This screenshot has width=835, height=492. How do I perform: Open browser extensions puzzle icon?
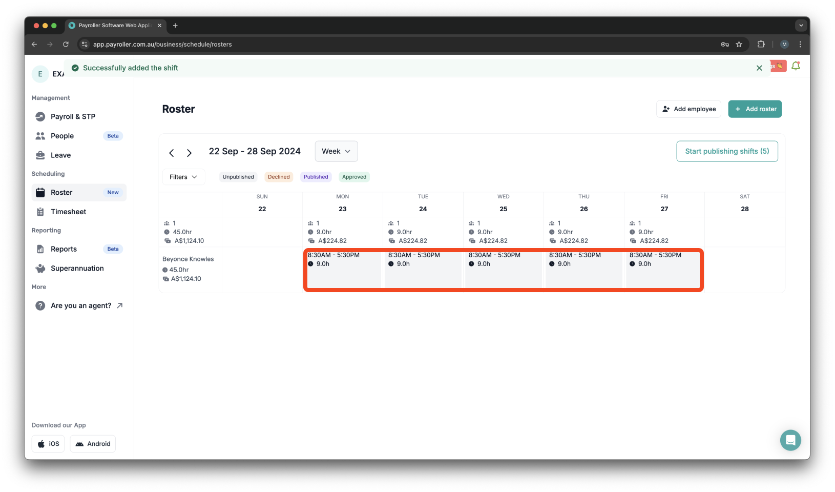[x=761, y=45]
